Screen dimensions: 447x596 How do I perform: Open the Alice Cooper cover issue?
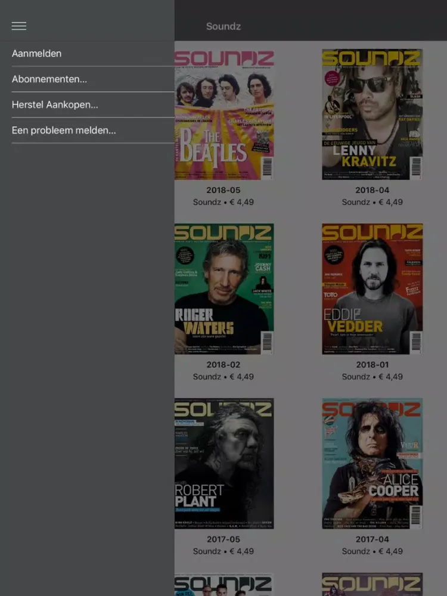pyautogui.click(x=372, y=463)
